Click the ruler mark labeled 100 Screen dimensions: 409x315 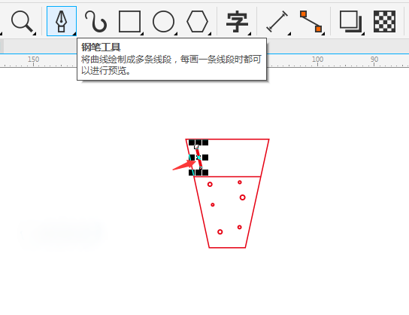(317, 60)
